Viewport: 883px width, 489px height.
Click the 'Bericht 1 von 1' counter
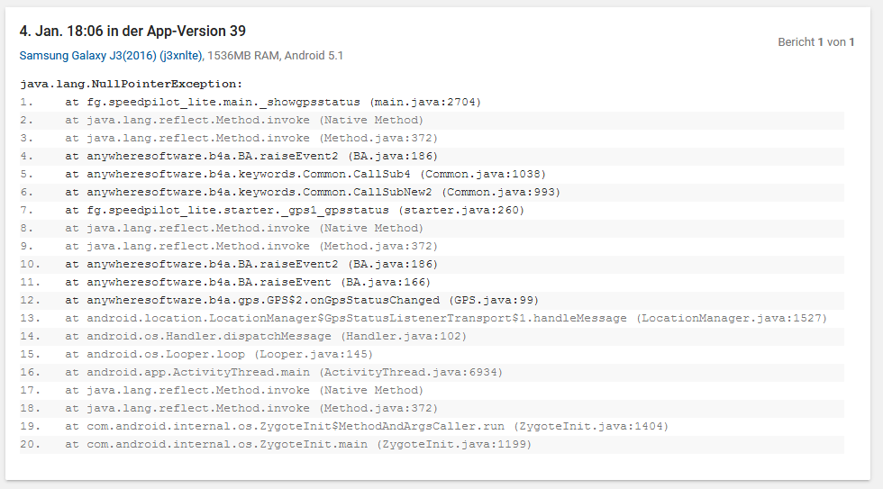815,42
